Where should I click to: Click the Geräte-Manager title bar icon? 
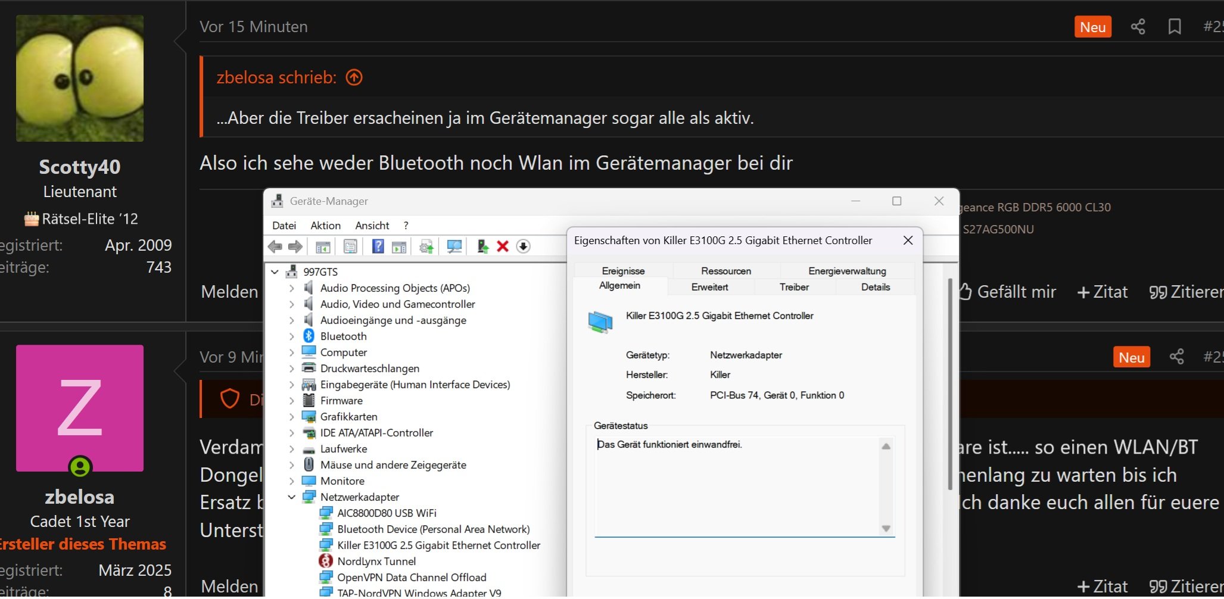pos(277,201)
